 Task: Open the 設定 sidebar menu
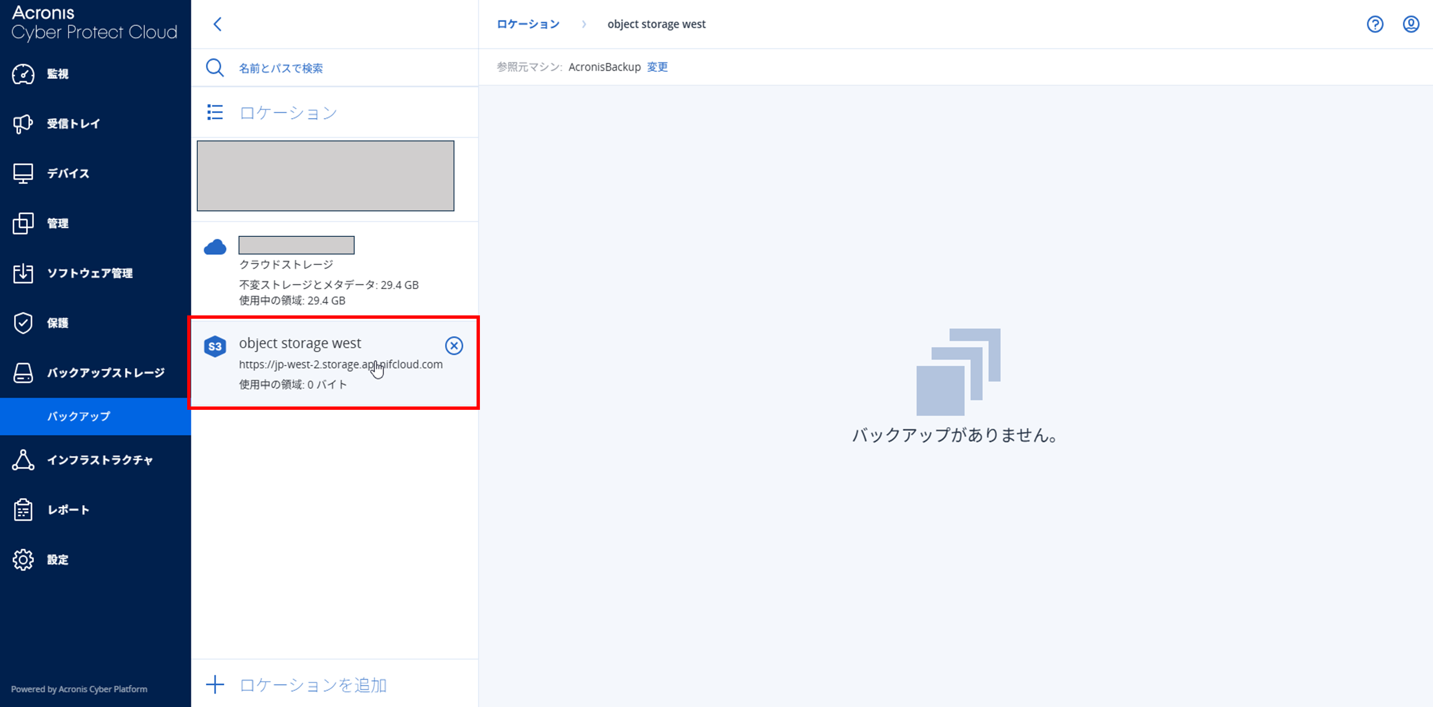click(57, 560)
